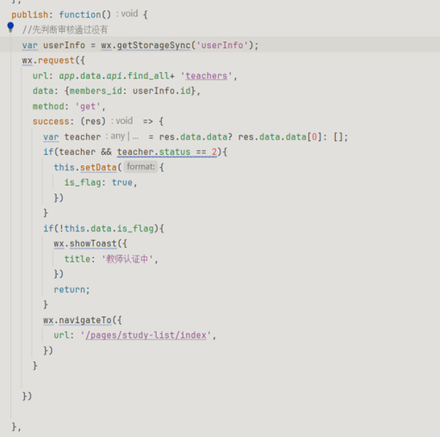Click the 'var' keyword before teacher

pos(51,137)
